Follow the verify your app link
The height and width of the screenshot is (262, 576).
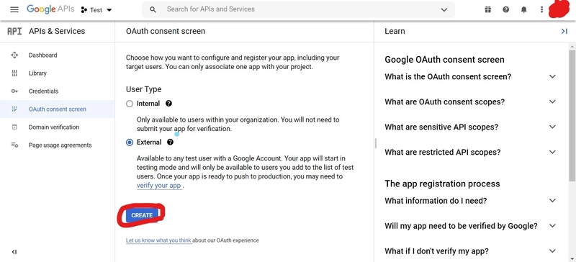tap(159, 186)
